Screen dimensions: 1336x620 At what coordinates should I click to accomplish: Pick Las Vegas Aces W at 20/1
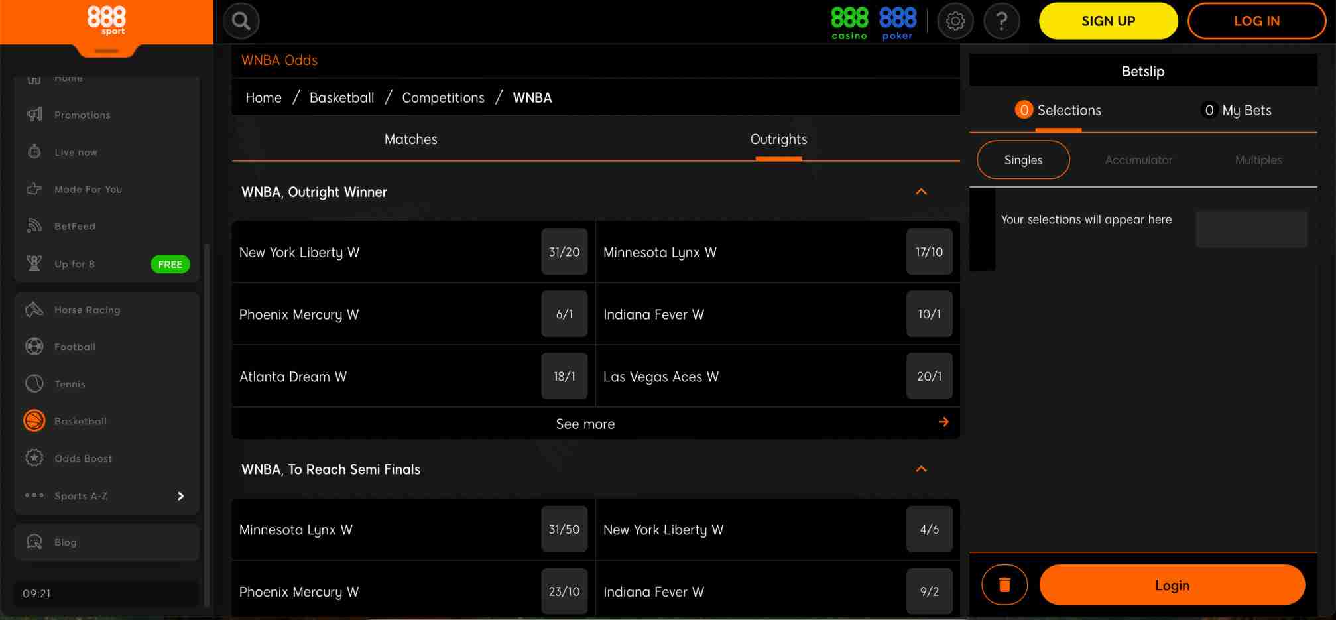(929, 376)
